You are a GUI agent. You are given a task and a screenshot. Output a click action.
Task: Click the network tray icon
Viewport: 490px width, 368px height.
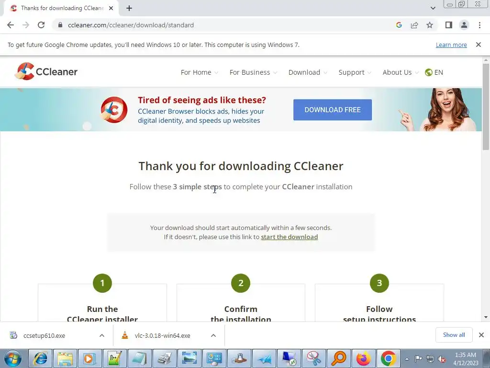click(430, 359)
